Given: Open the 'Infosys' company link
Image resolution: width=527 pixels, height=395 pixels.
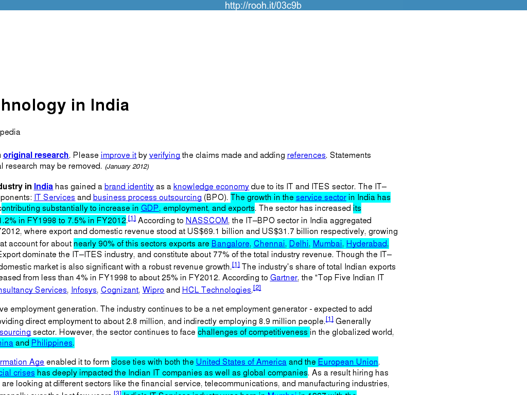Looking at the screenshot, I should tap(84, 290).
